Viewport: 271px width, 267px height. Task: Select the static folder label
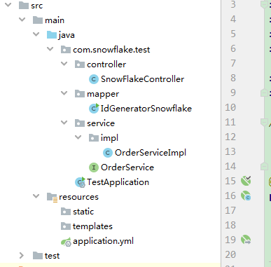tap(83, 212)
